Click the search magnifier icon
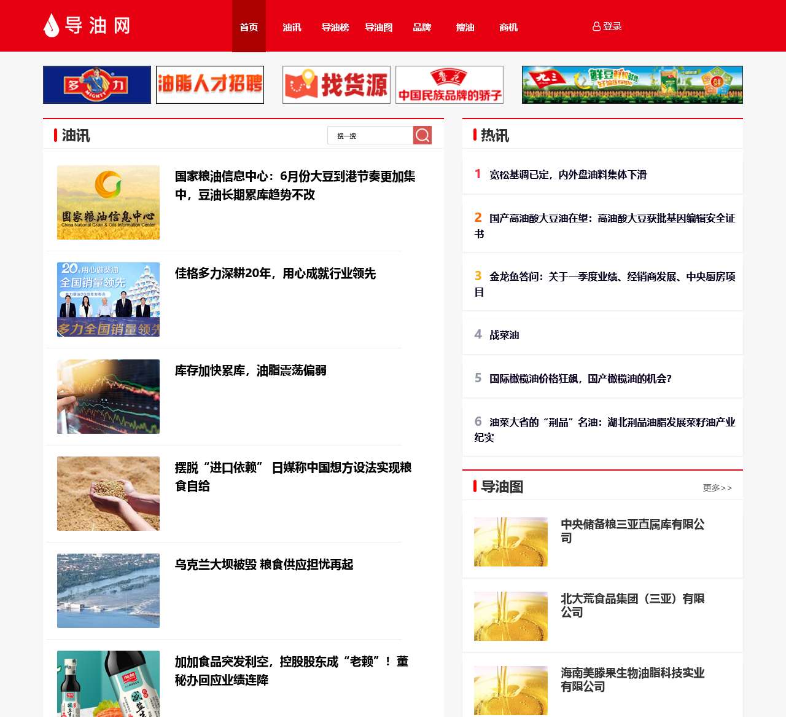This screenshot has width=786, height=717. pos(422,135)
